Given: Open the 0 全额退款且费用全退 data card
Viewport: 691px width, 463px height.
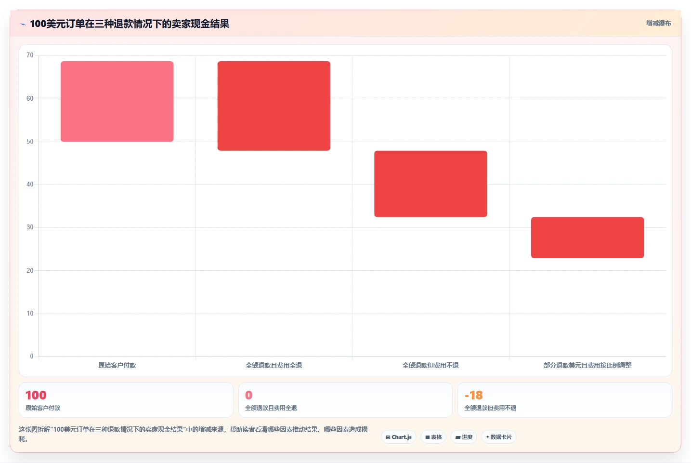Looking at the screenshot, I should coord(345,400).
